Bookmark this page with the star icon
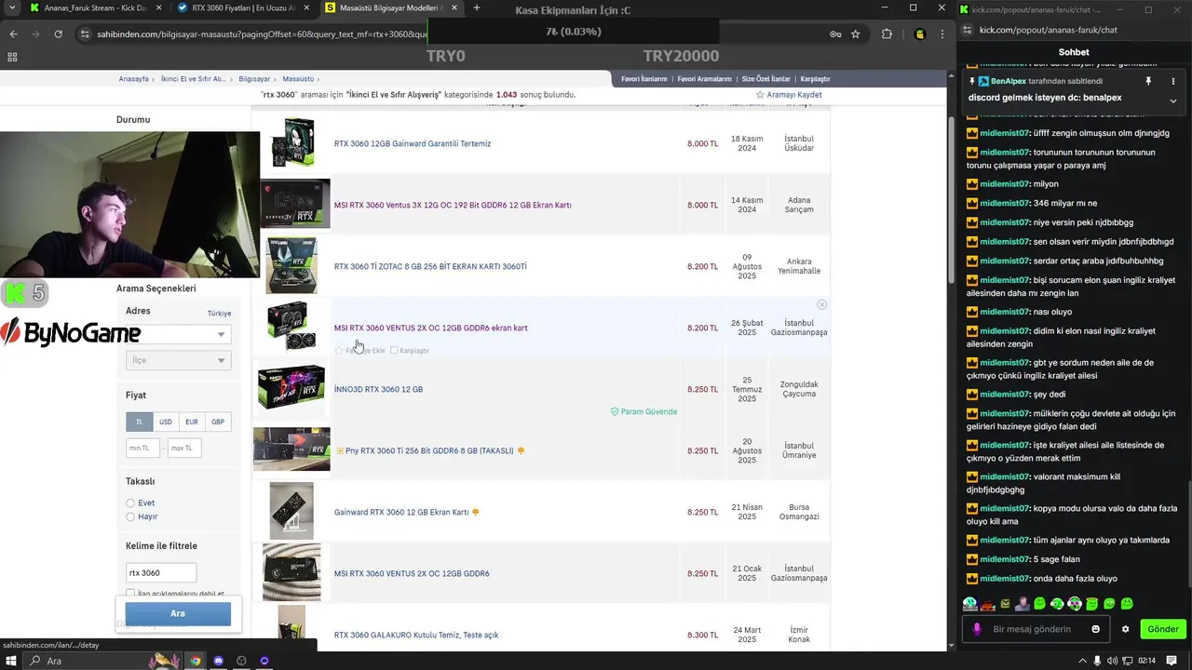The height and width of the screenshot is (670, 1192). [x=855, y=34]
